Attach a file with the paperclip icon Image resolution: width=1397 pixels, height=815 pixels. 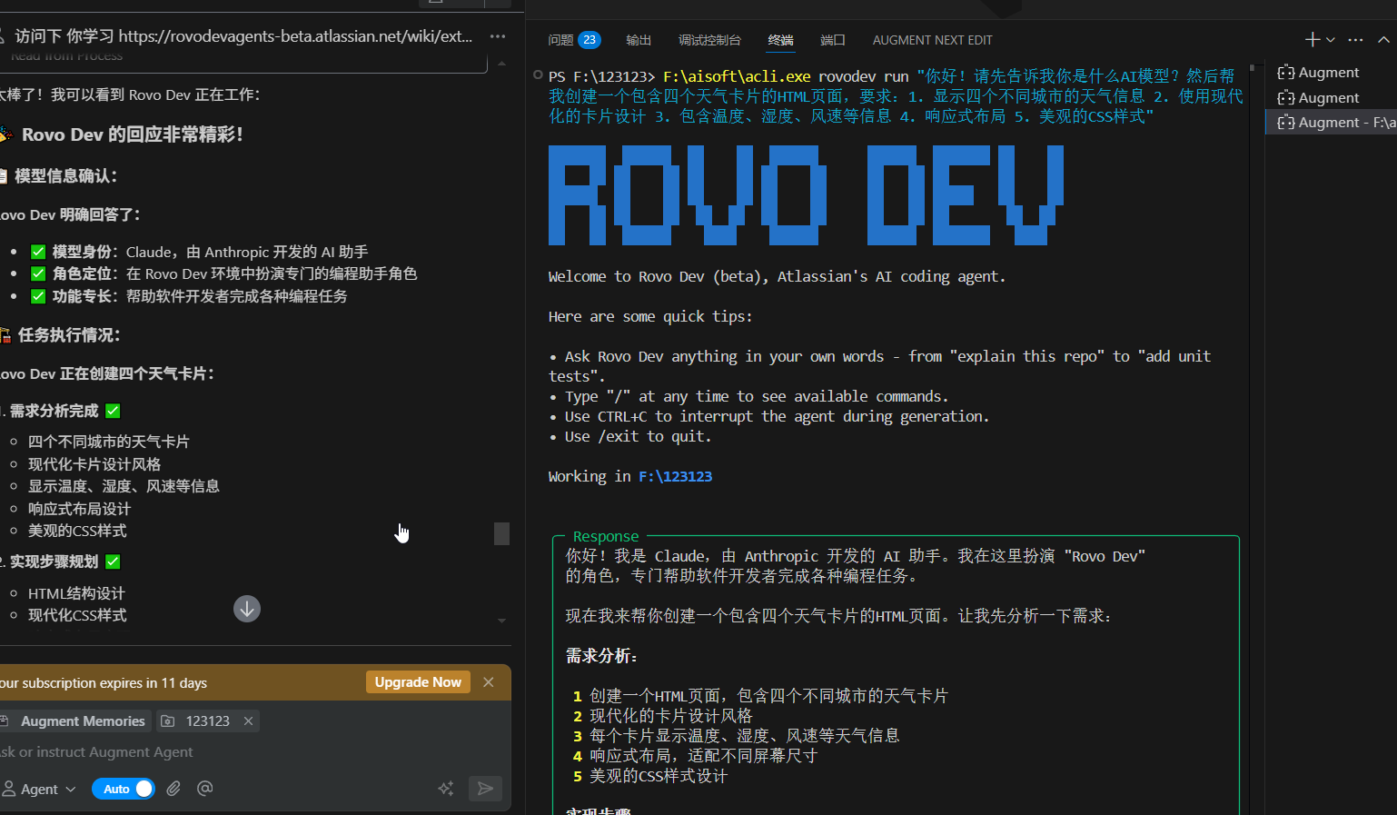[x=173, y=789]
